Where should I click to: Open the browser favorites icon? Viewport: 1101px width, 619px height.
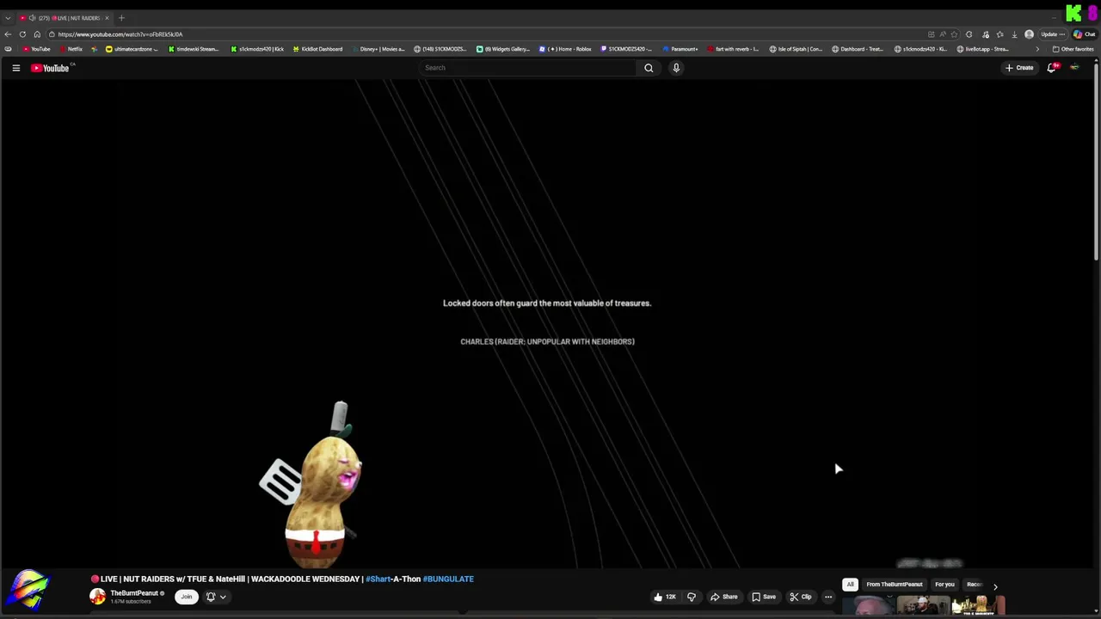pyautogui.click(x=1000, y=34)
